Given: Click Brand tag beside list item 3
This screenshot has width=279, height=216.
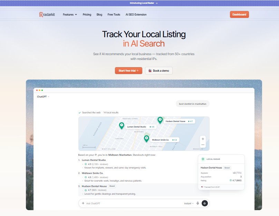Looking at the screenshot, I should 112,186.
